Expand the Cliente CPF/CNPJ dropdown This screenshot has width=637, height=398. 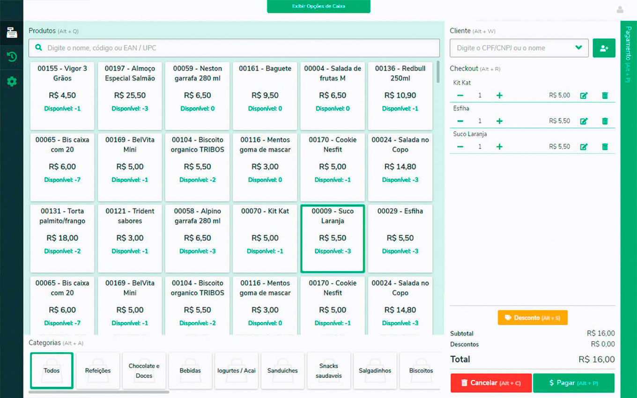578,48
